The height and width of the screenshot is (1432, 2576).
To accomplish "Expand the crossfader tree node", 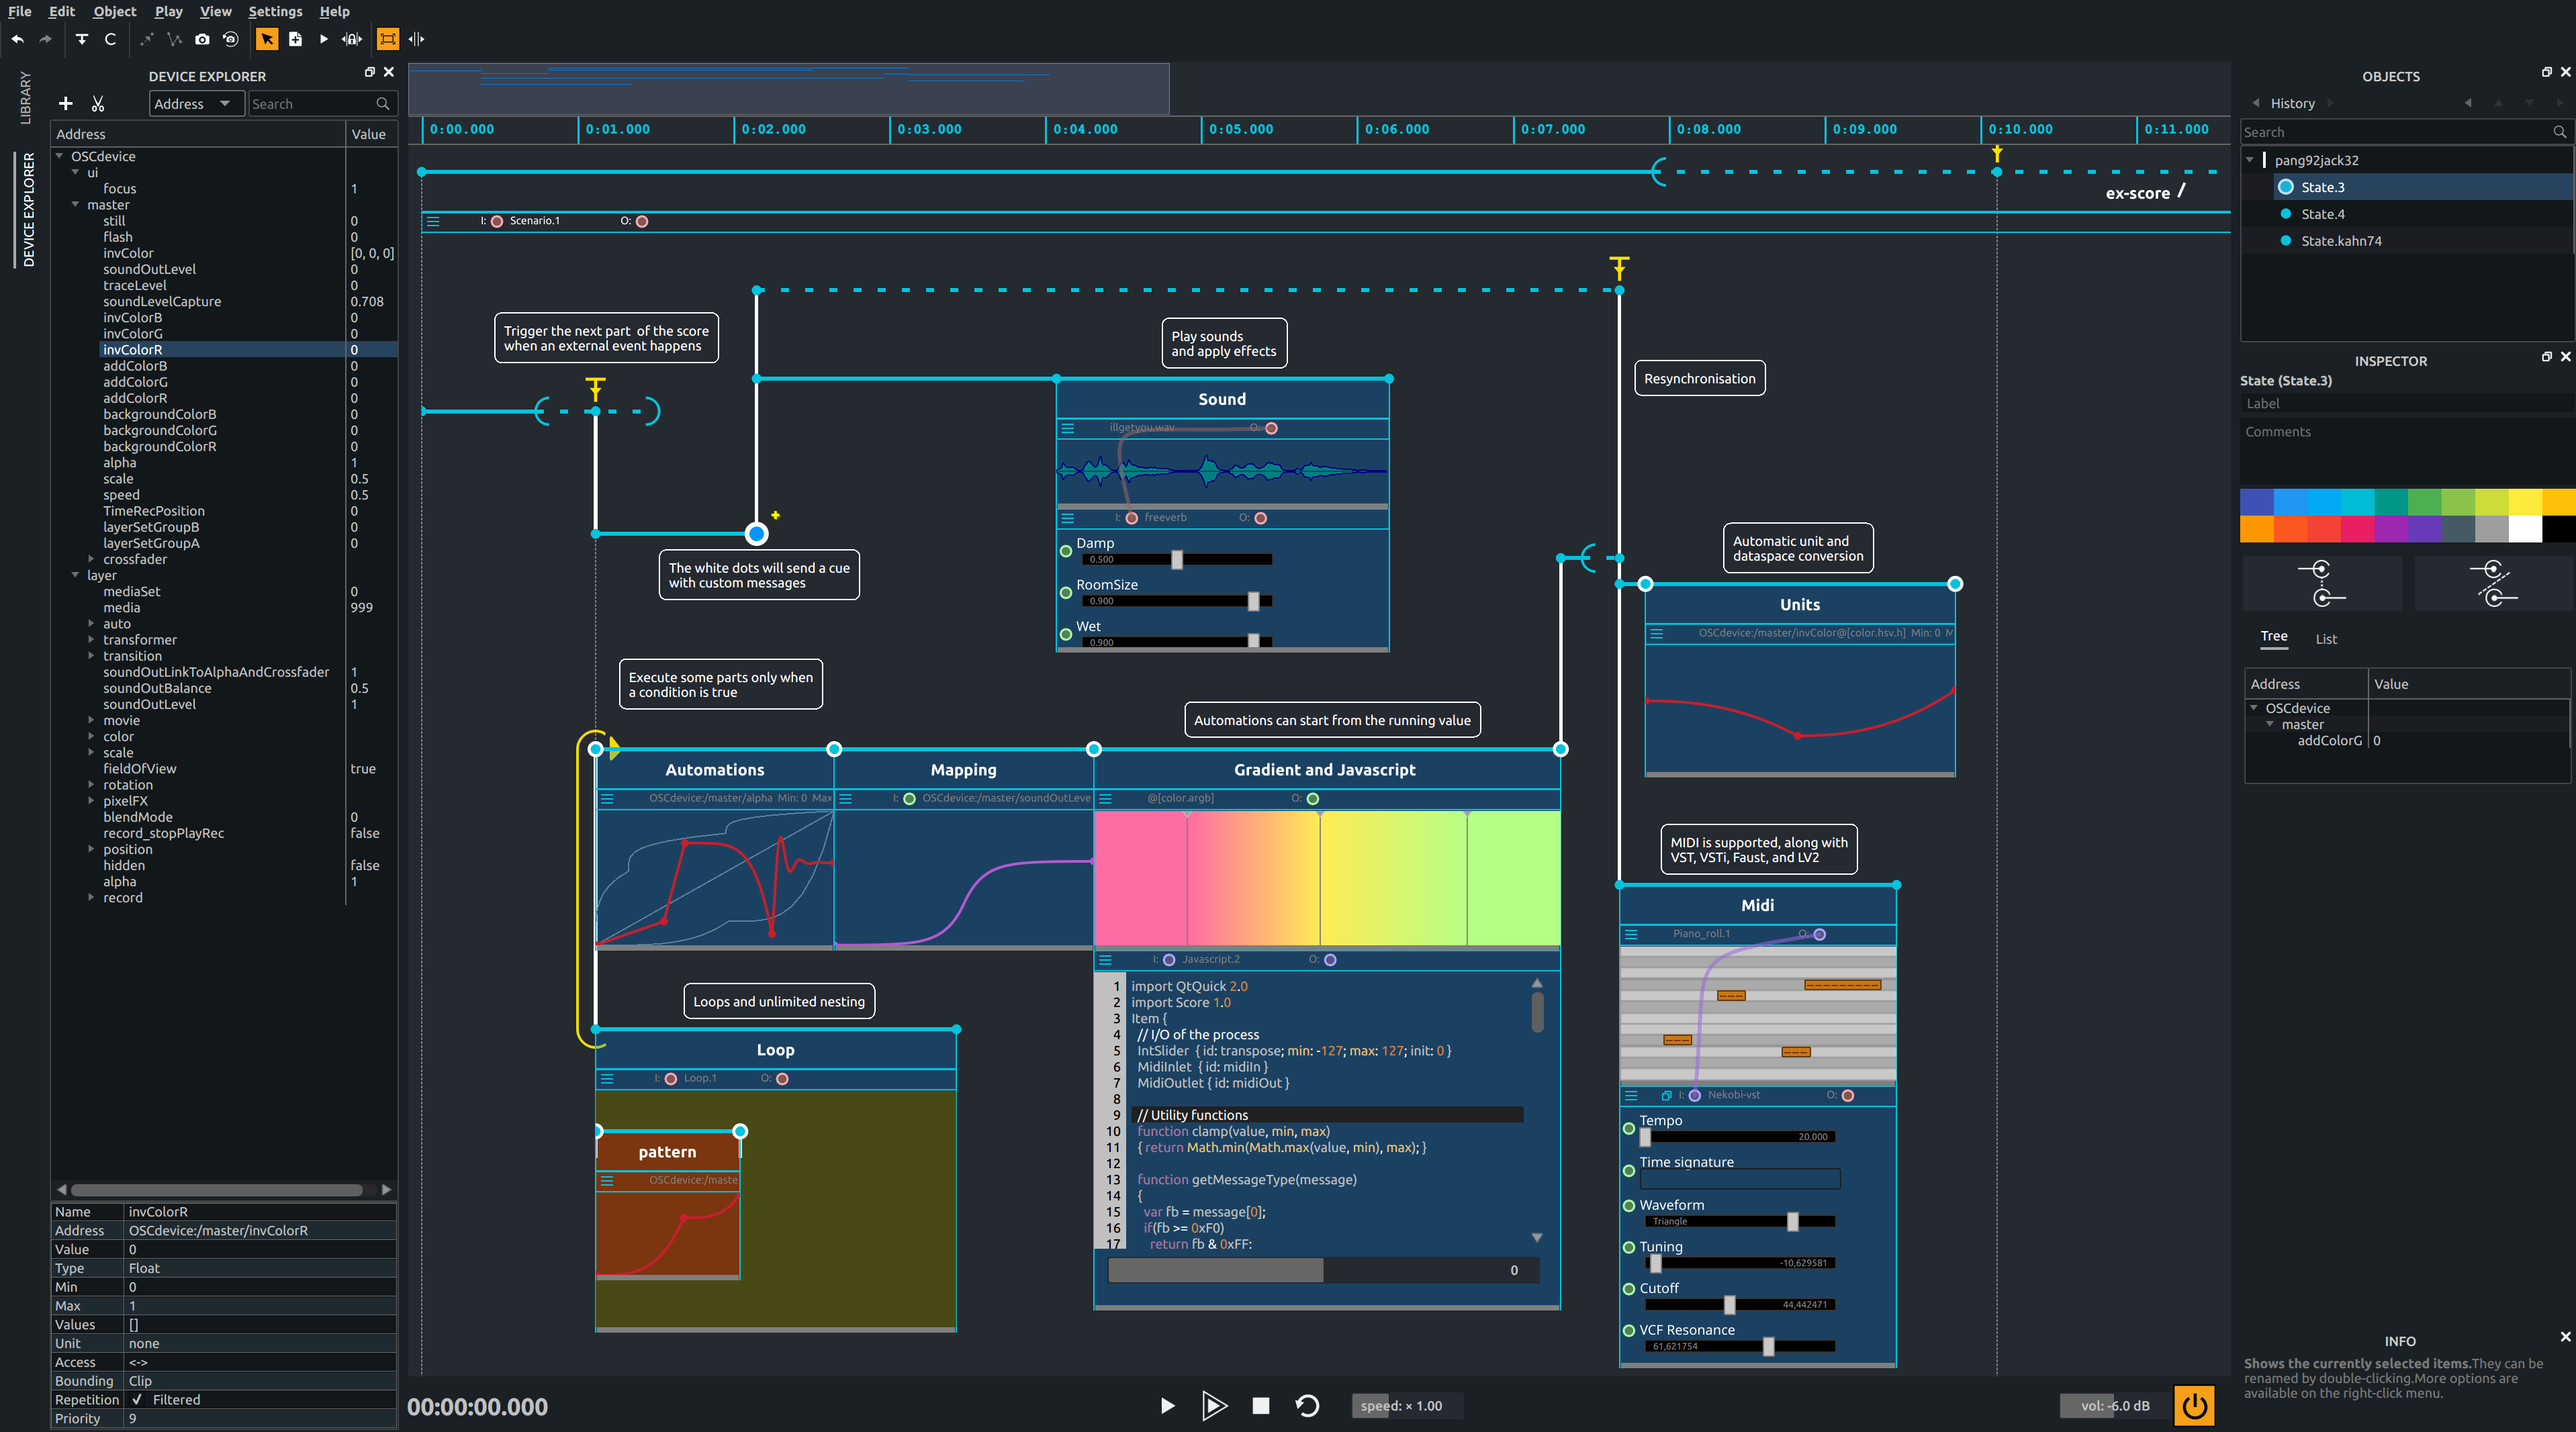I will 91,559.
